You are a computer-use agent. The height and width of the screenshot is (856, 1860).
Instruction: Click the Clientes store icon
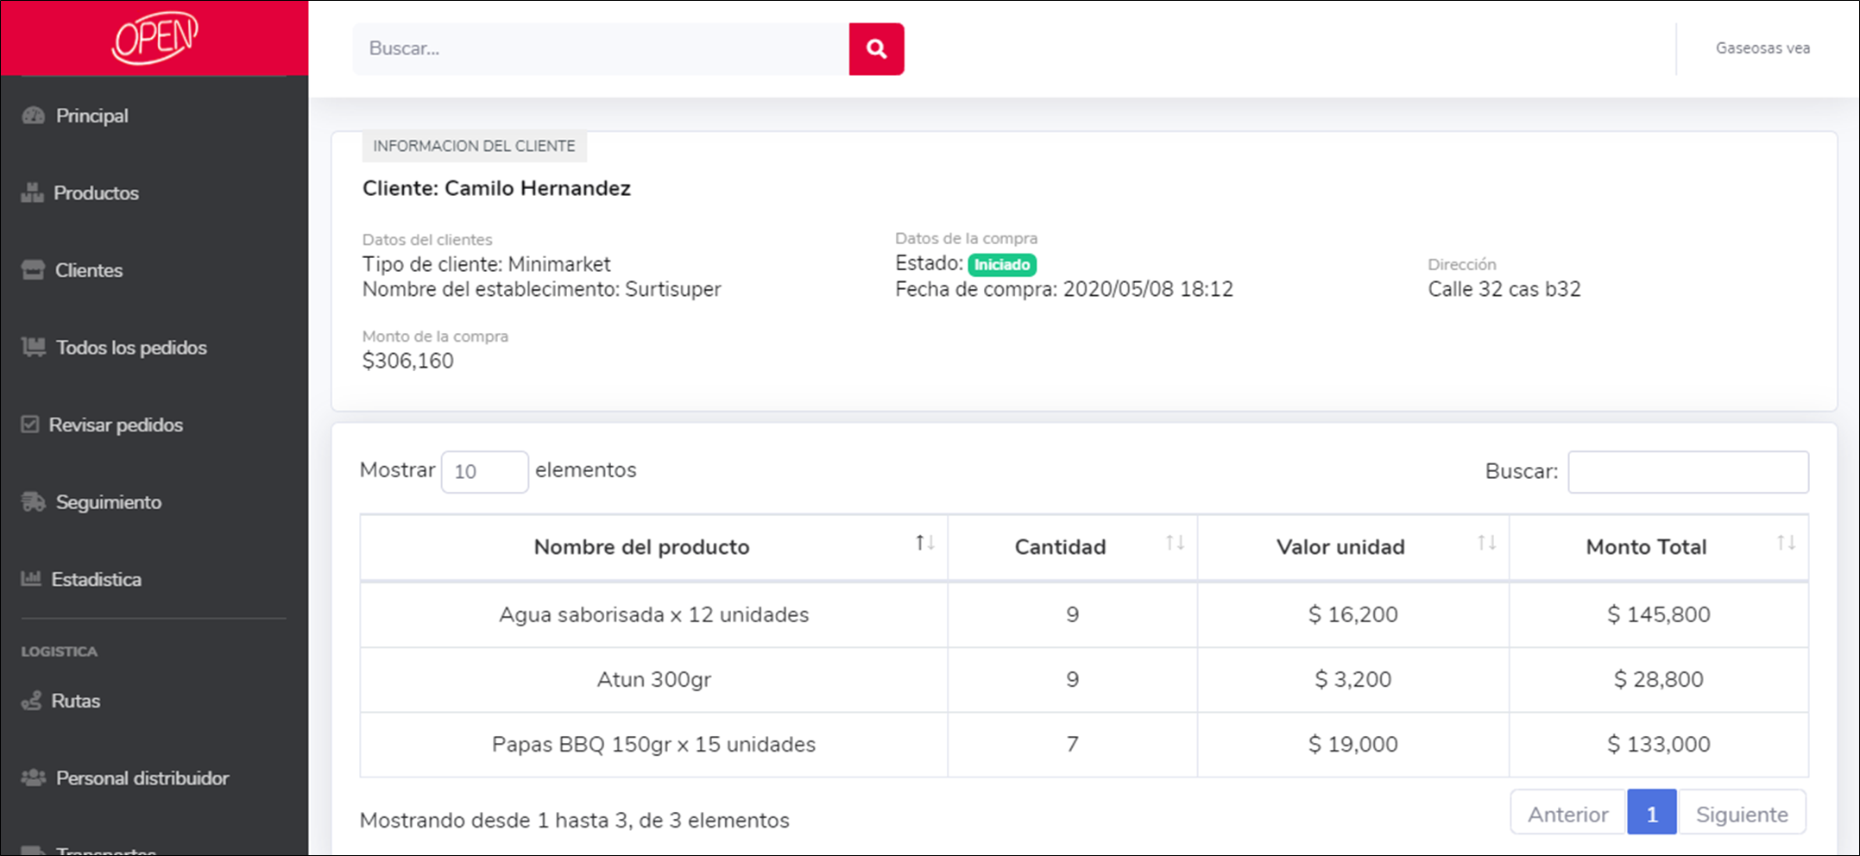pos(34,270)
